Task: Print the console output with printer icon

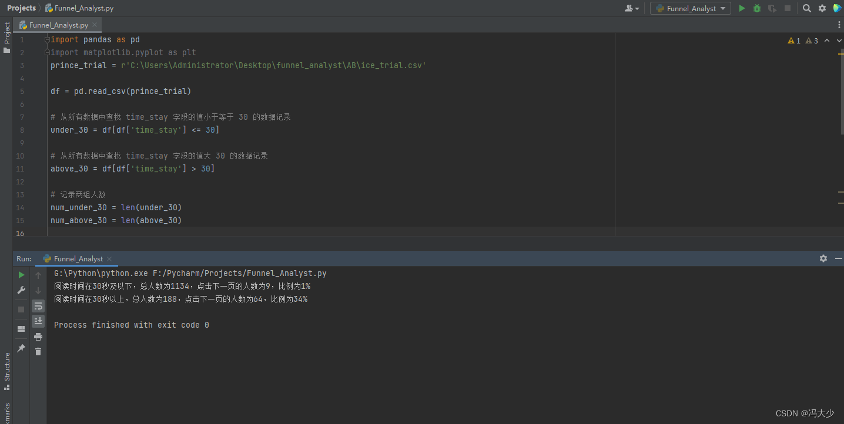Action: 38,336
